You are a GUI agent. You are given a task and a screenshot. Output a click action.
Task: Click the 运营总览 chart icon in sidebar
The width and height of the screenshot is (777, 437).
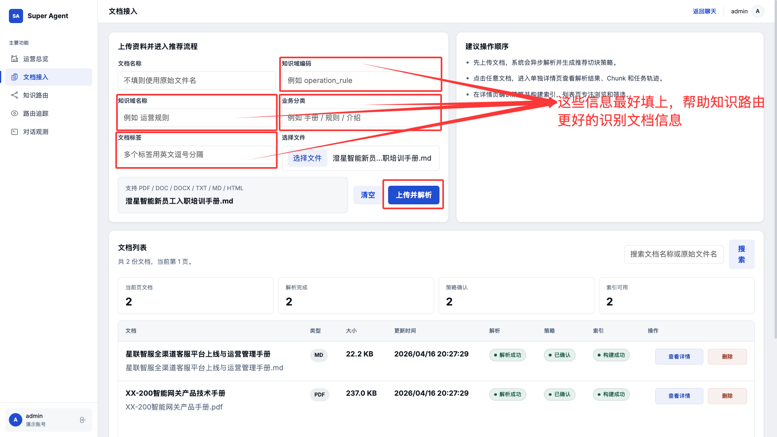click(15, 59)
